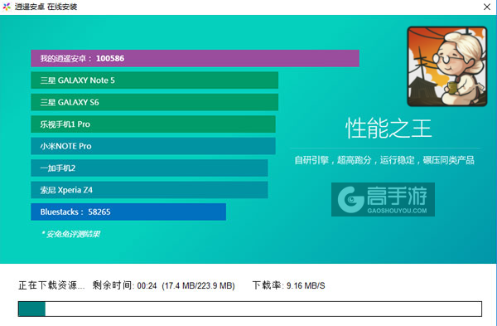Click the 高手游 GAOSHOUYOU.COM logo
Screen dimensions: 497x326
click(383, 199)
